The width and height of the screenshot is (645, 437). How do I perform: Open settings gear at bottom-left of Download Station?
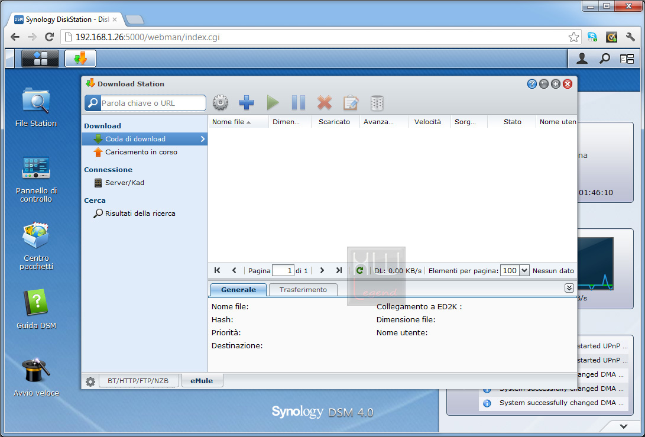coord(90,381)
